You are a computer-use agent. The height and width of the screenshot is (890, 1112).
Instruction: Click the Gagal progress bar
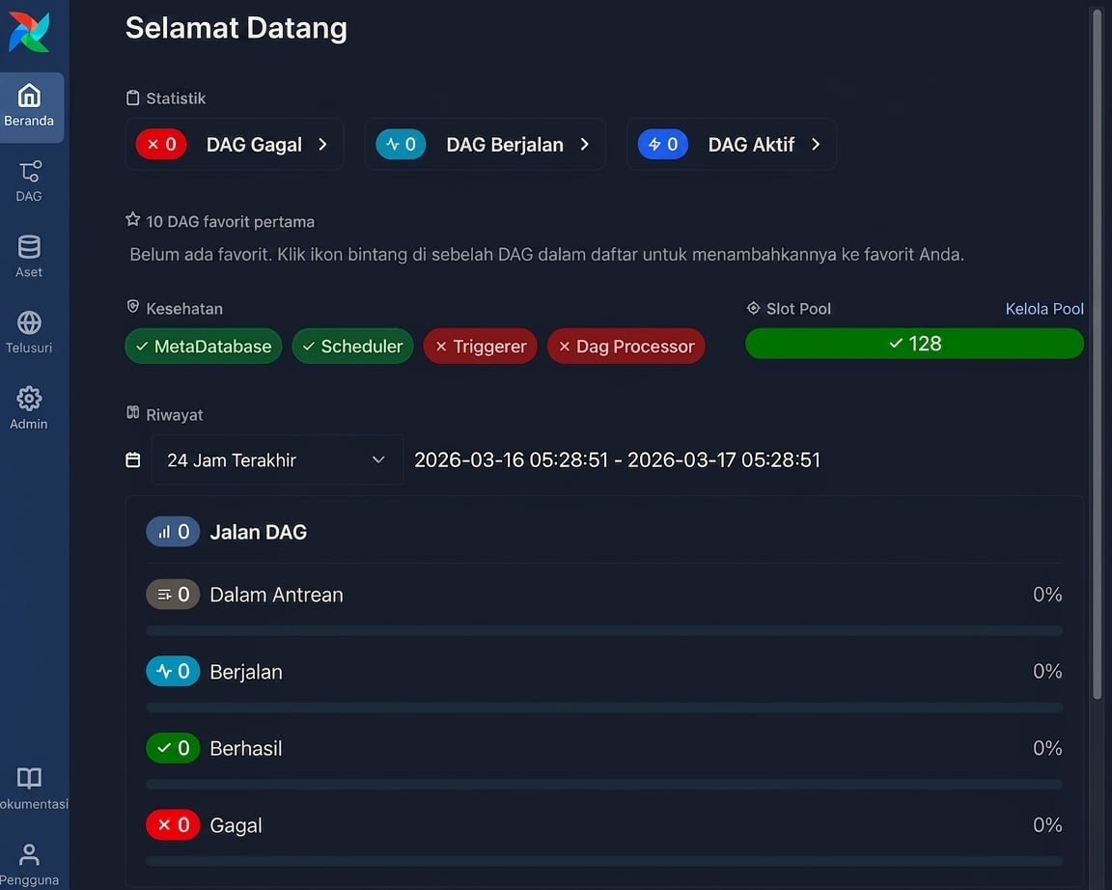tap(604, 862)
